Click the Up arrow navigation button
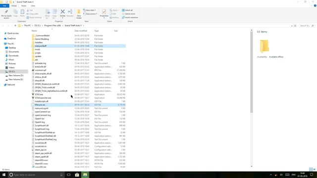This screenshot has width=317, height=178. pos(15,26)
